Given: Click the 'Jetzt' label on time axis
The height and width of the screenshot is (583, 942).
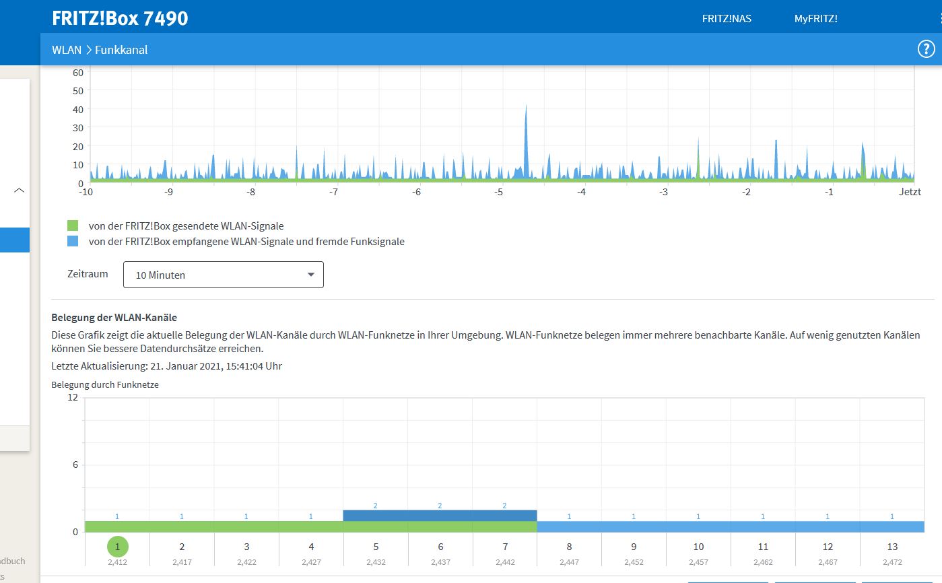Looking at the screenshot, I should click(x=909, y=192).
